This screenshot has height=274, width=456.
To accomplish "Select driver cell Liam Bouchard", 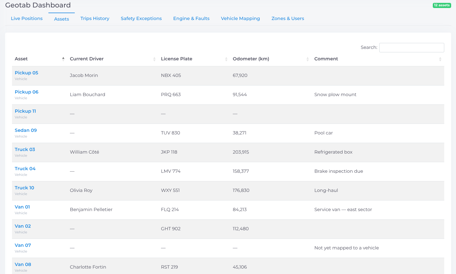I will pyautogui.click(x=87, y=94).
